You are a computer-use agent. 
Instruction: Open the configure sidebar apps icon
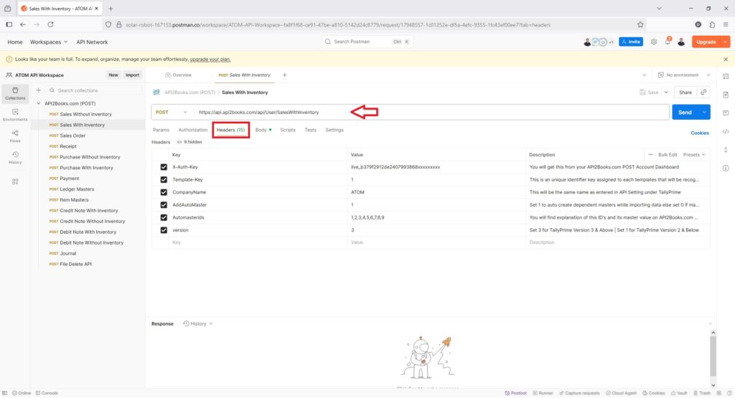pyautogui.click(x=15, y=181)
